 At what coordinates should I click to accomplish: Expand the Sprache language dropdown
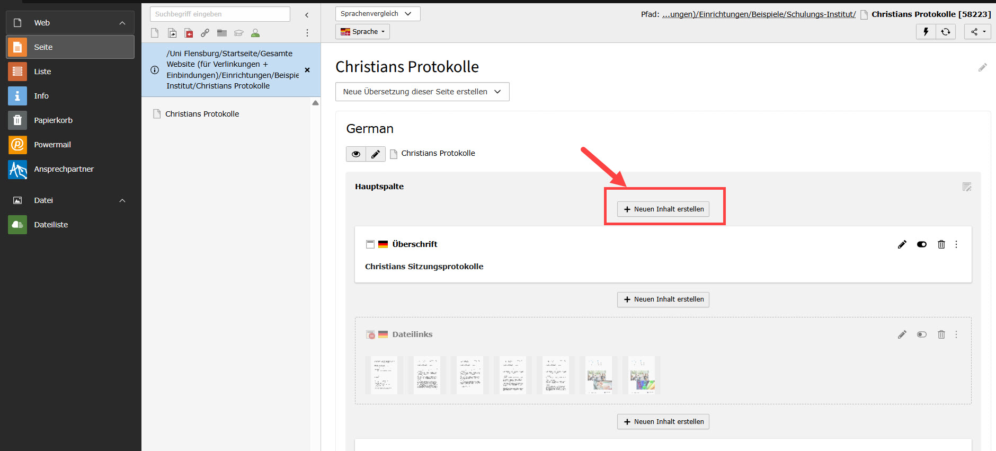click(x=362, y=32)
